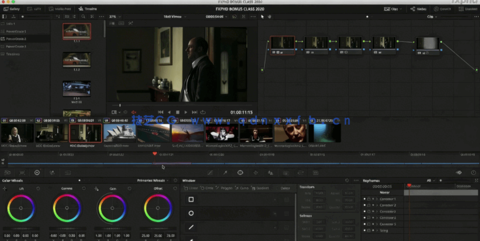Viewport: 480px width, 241px height.
Task: Open the Curves palette
Action: (210, 173)
